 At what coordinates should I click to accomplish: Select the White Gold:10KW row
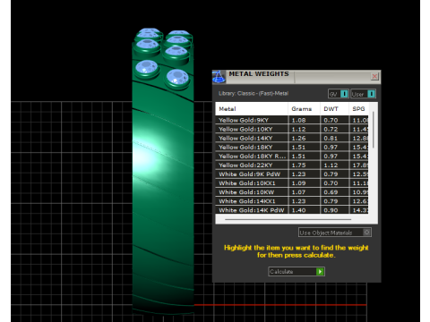pos(292,192)
